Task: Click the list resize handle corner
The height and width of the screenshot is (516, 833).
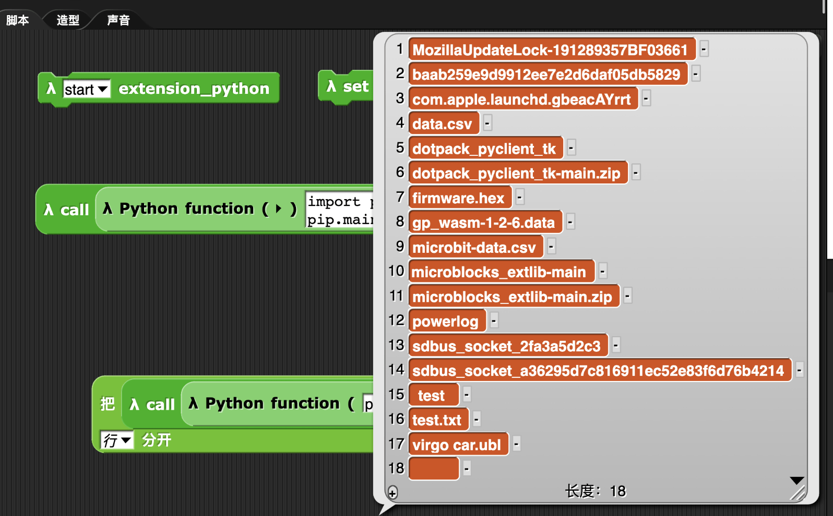Action: (798, 494)
